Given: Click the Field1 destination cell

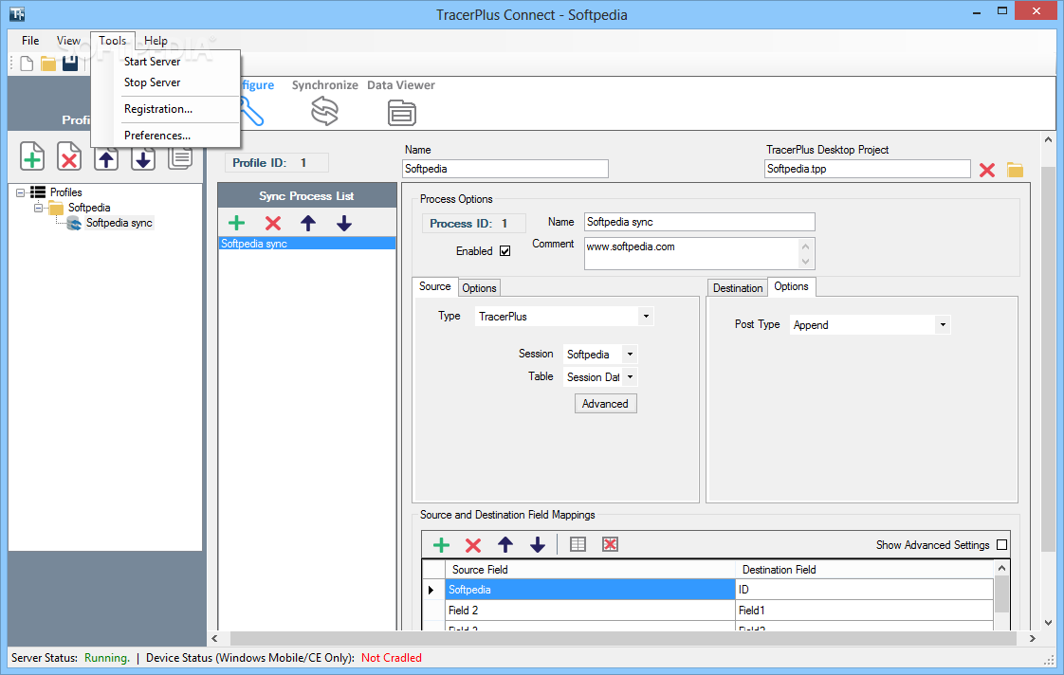Looking at the screenshot, I should [865, 611].
